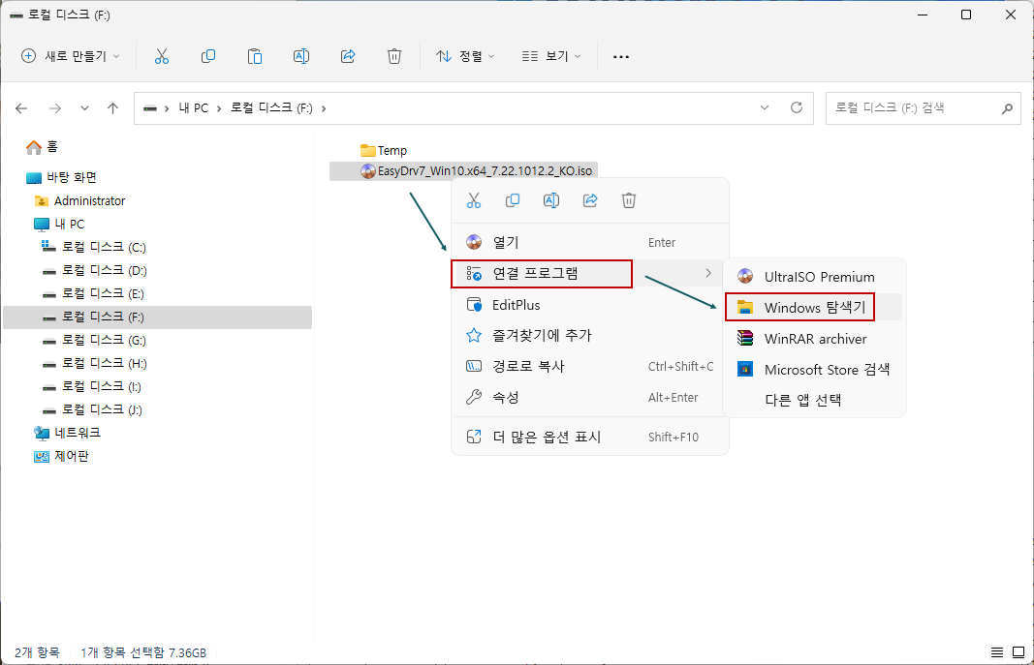Click 내 PC in the address bar
Viewport: 1034px width, 665px height.
(193, 108)
